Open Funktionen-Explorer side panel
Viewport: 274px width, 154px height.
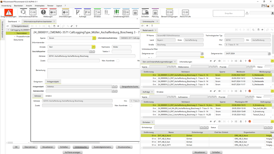[x=2, y=29]
